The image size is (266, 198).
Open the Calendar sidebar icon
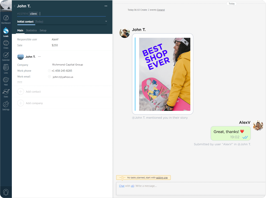pos(6,56)
